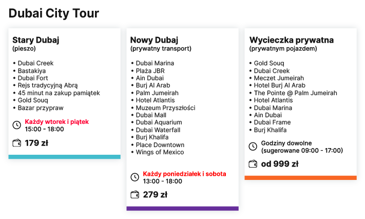Click the orange bar under private tour card

click(x=300, y=178)
